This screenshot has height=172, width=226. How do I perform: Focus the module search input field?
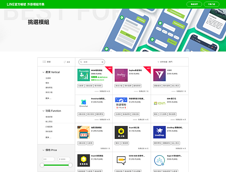click(92, 62)
